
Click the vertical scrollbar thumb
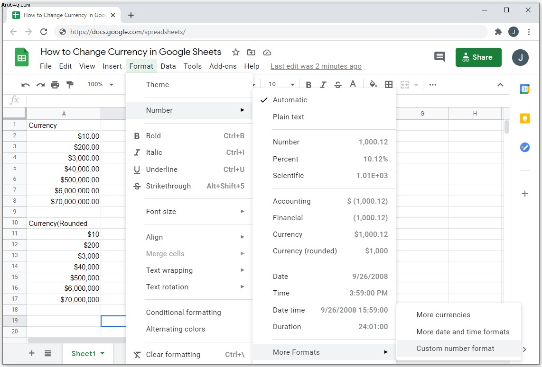(507, 126)
